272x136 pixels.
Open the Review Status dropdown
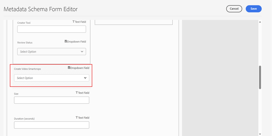pos(51,52)
